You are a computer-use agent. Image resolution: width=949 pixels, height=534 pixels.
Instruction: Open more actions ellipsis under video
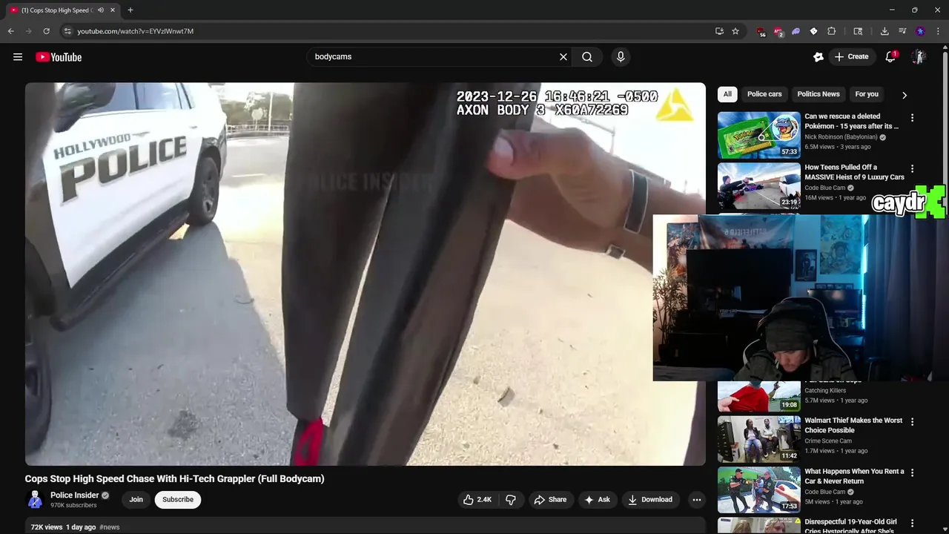tap(696, 500)
